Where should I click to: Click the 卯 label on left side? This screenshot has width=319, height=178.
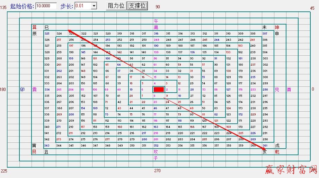[23, 90]
